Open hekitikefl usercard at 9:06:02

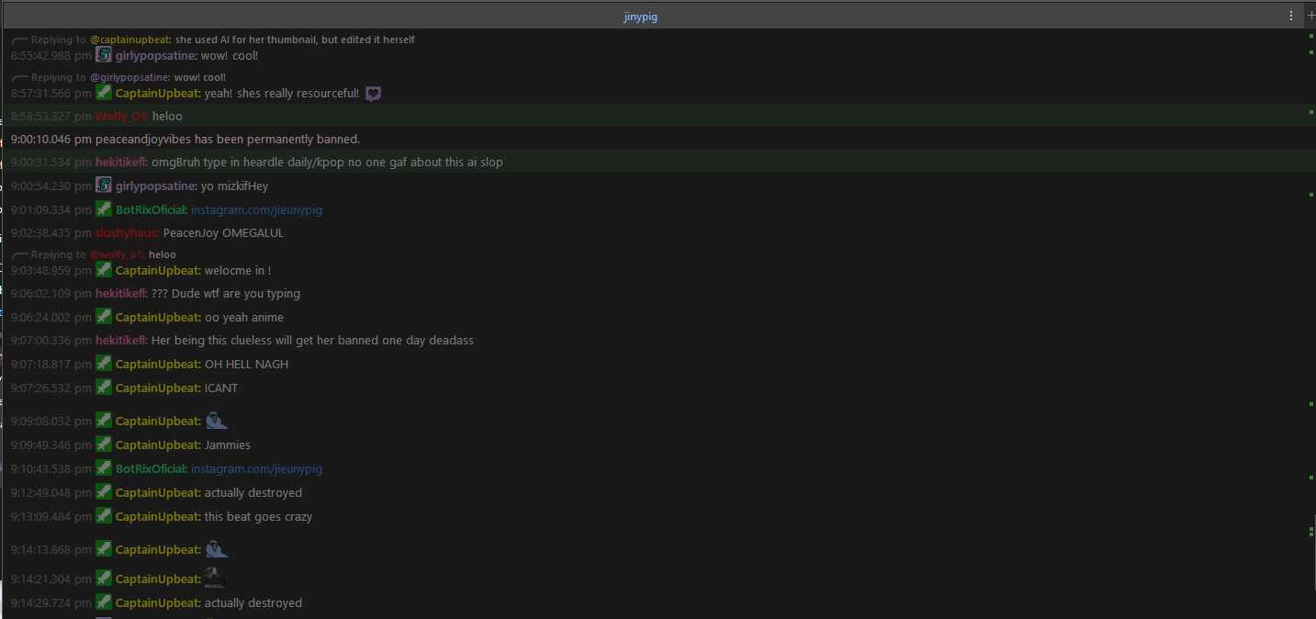[x=121, y=294]
